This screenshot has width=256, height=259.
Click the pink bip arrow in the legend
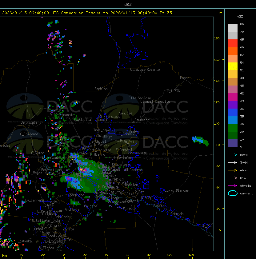tap(233, 178)
